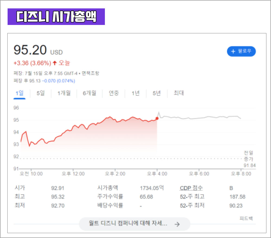
Task: Switch to the 5일 chart range tab
Action: point(41,93)
